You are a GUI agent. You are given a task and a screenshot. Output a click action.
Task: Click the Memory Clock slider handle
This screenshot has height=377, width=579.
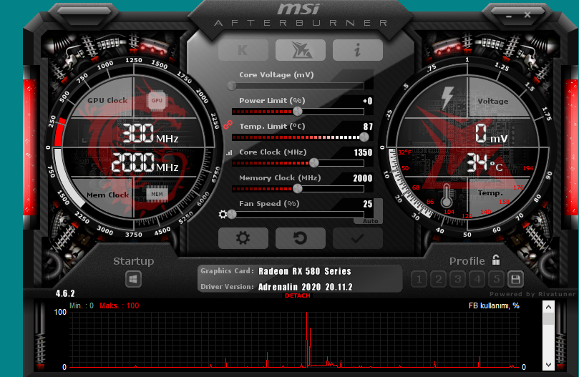coord(297,188)
